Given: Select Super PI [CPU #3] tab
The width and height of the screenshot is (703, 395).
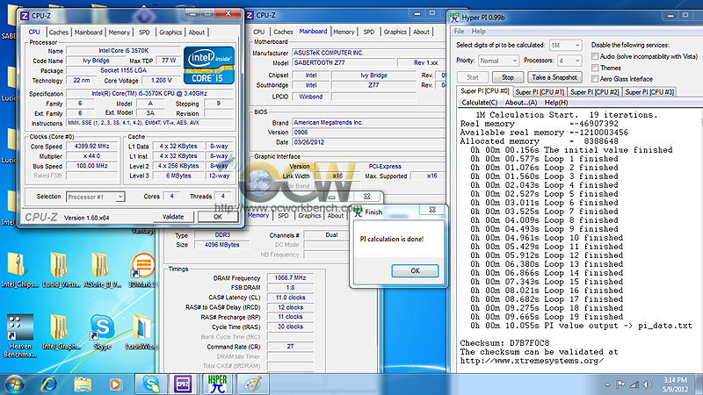Looking at the screenshot, I should pyautogui.click(x=649, y=92).
